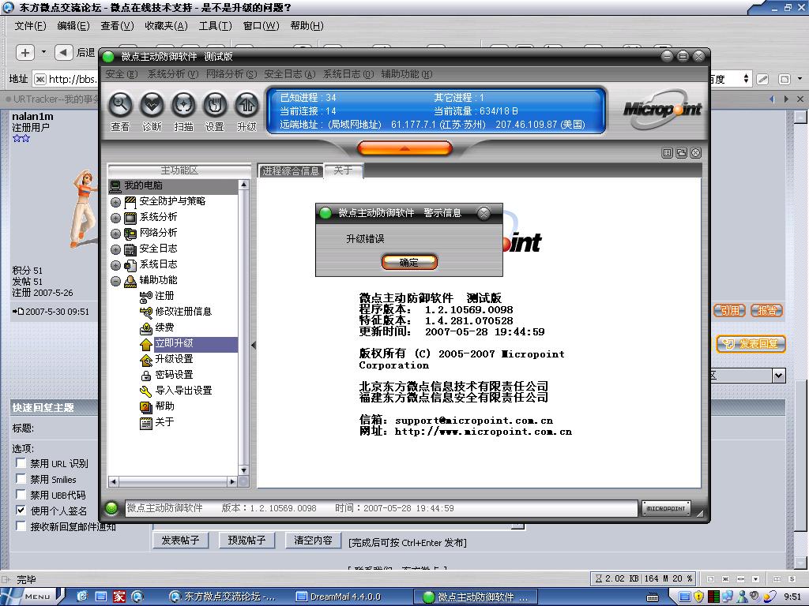Expand the 安全日志 tree node
This screenshot has height=606, width=809.
[115, 249]
